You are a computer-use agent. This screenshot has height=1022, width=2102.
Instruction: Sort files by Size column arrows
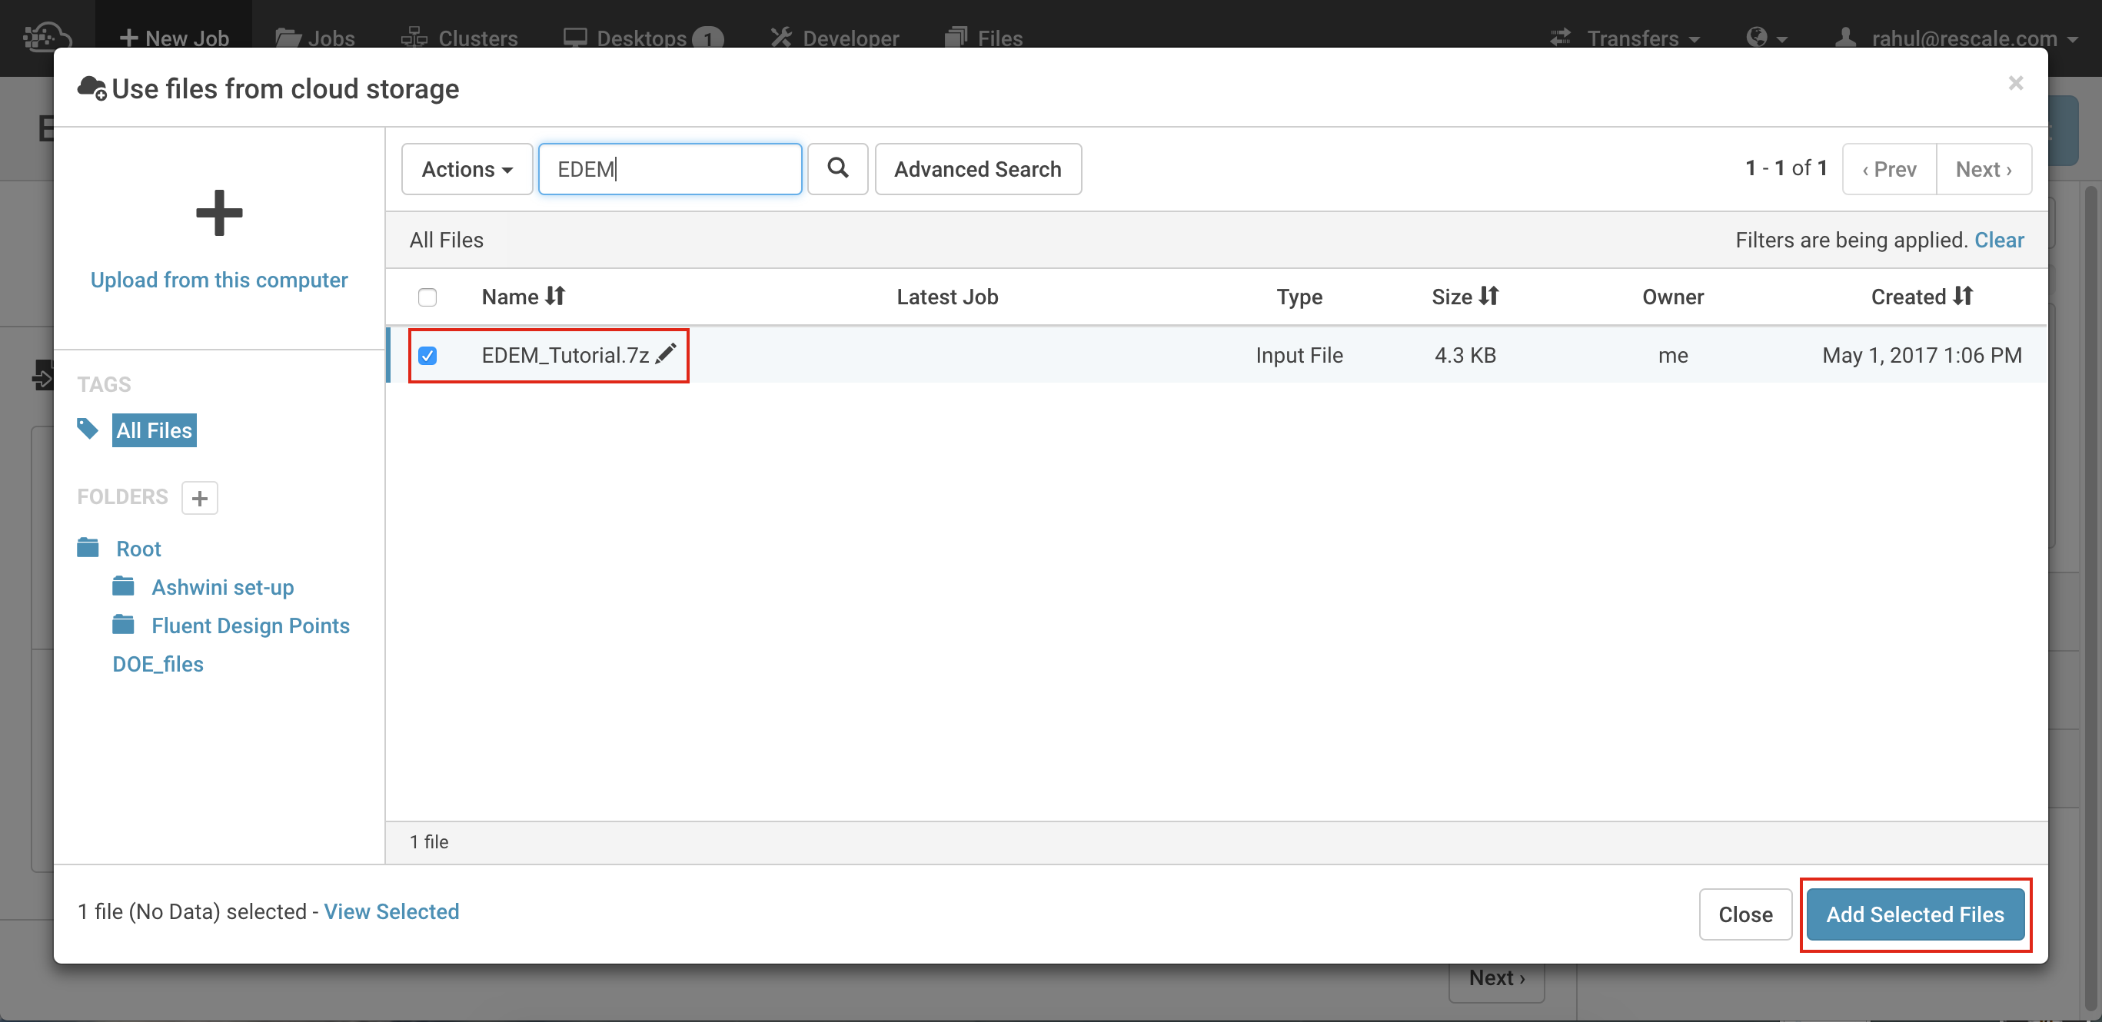tap(1489, 296)
